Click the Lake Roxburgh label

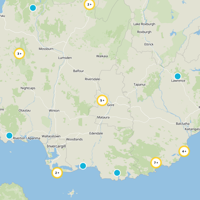tap(144, 24)
